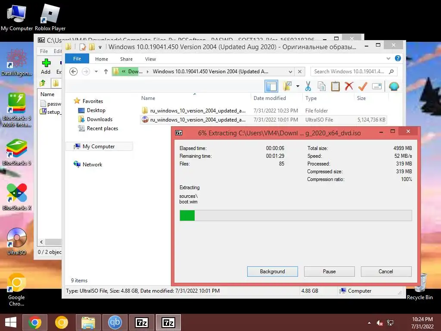Go up one folder level arrow

tap(106, 72)
